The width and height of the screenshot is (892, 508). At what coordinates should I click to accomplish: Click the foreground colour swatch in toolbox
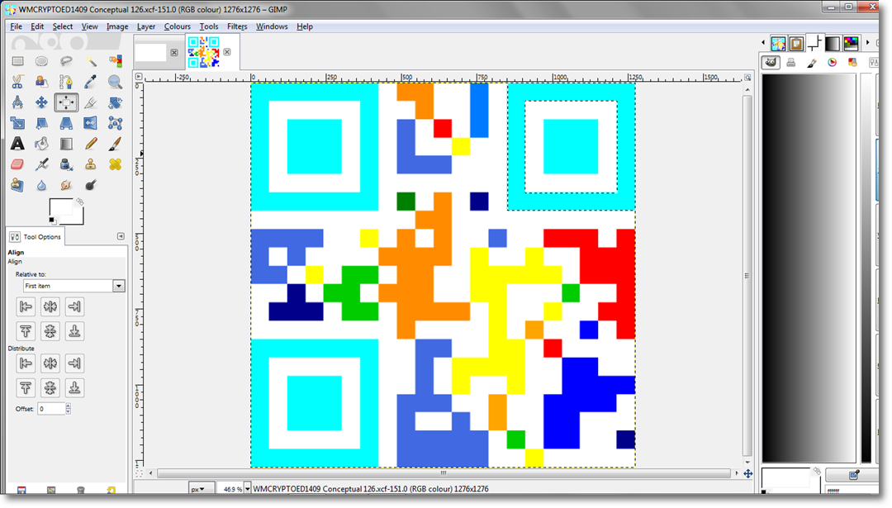click(x=59, y=207)
